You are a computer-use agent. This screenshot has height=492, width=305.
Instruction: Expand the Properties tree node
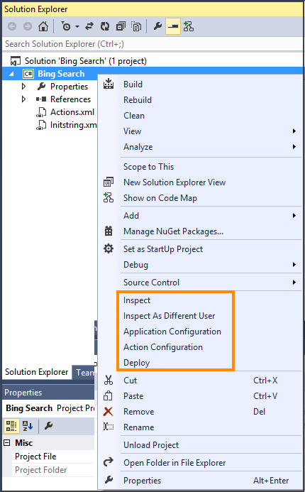(24, 87)
